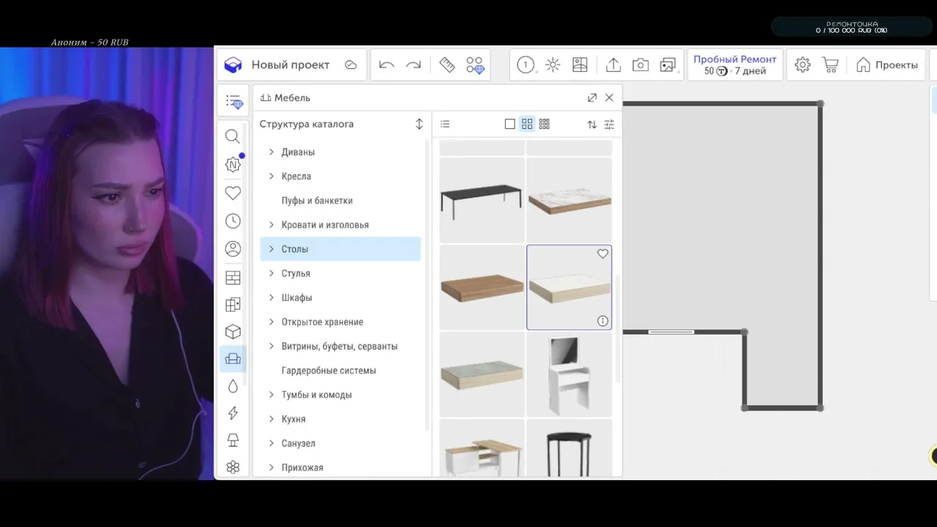Expand the Диваны category
Screen dimensions: 937x527
coord(272,152)
